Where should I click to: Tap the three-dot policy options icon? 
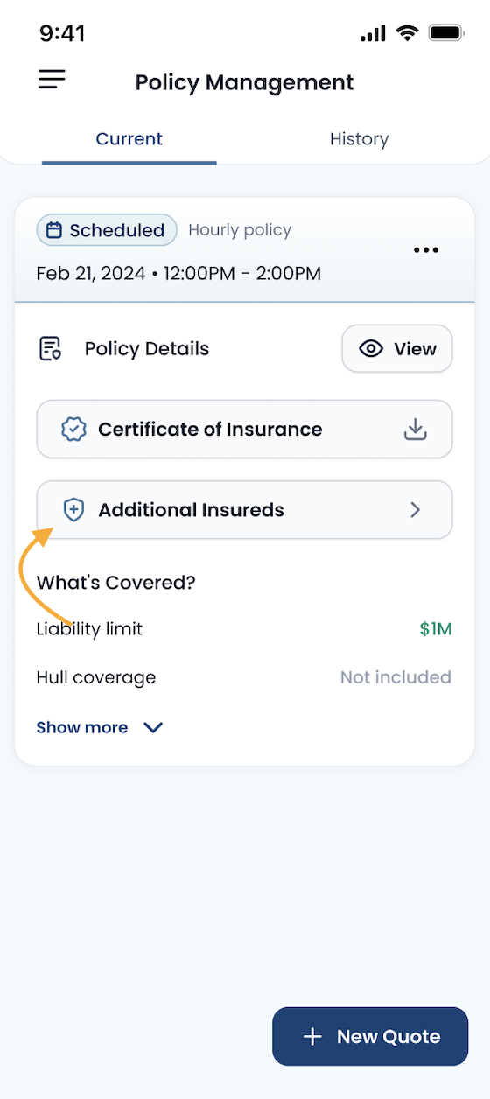point(426,250)
